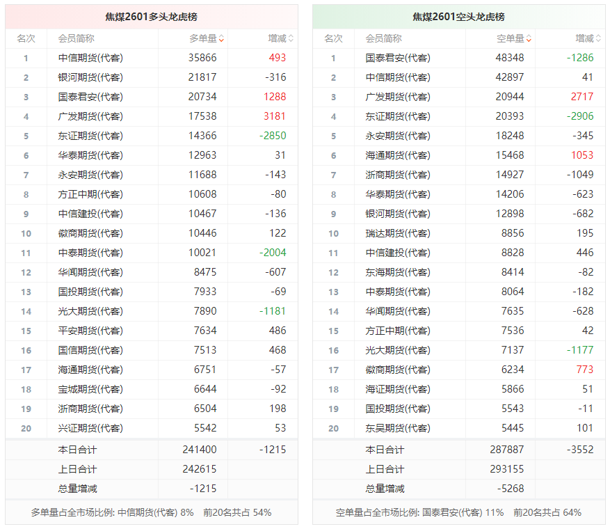
Task: Click 多单量占全市场比例 summary line
Action: pyautogui.click(x=152, y=513)
